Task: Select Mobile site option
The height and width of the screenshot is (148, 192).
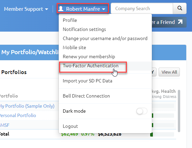Action: 75,47
